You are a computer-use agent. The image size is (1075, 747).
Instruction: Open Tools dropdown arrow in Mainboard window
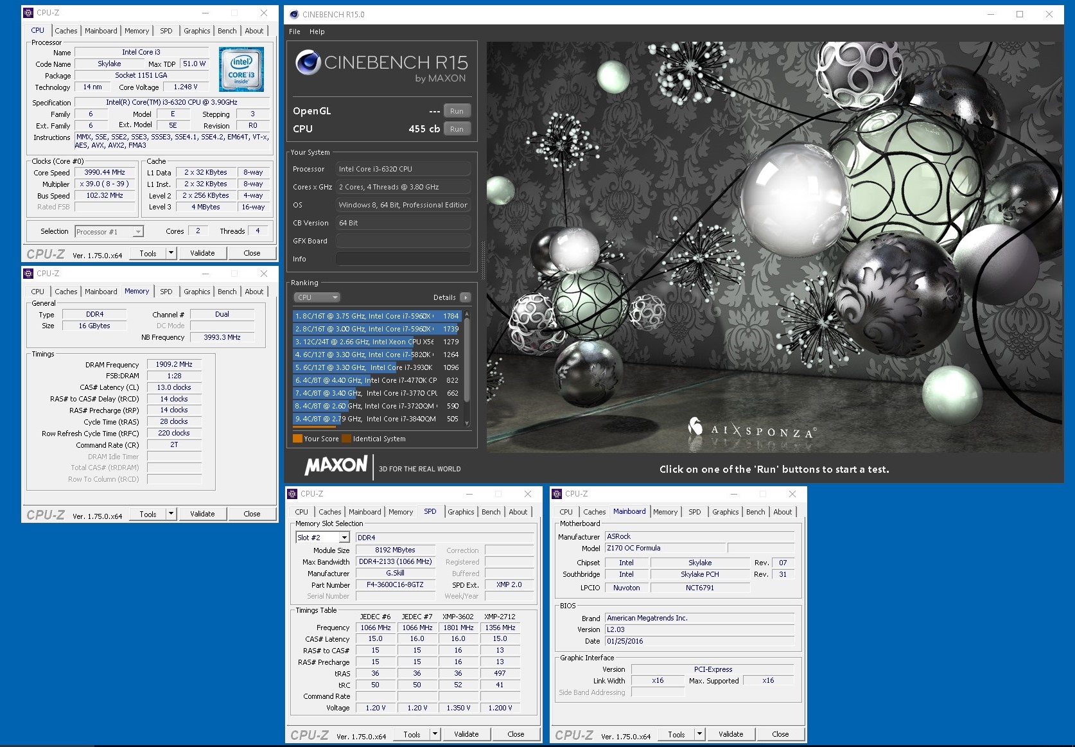(699, 734)
